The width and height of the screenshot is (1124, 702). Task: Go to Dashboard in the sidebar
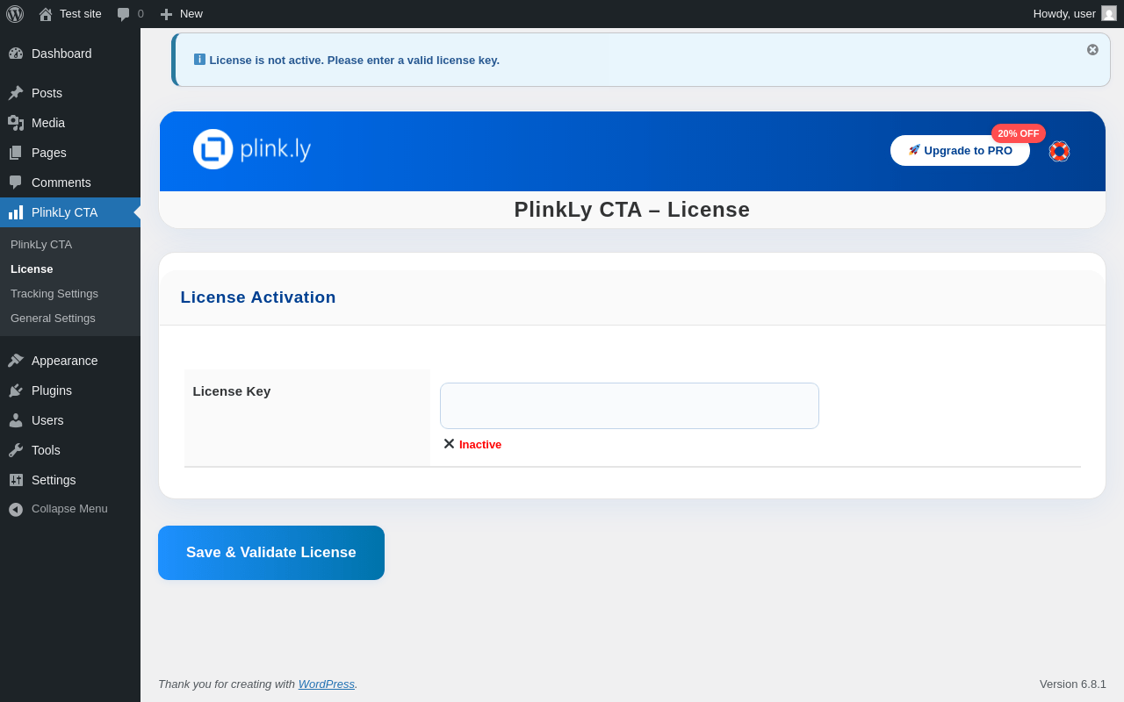pos(70,54)
